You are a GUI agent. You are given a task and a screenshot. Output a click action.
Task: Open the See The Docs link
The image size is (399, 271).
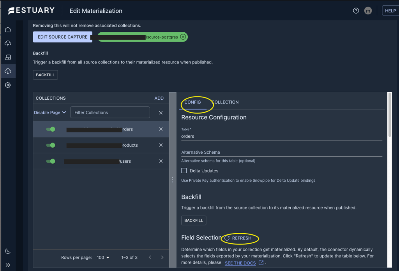click(x=240, y=263)
